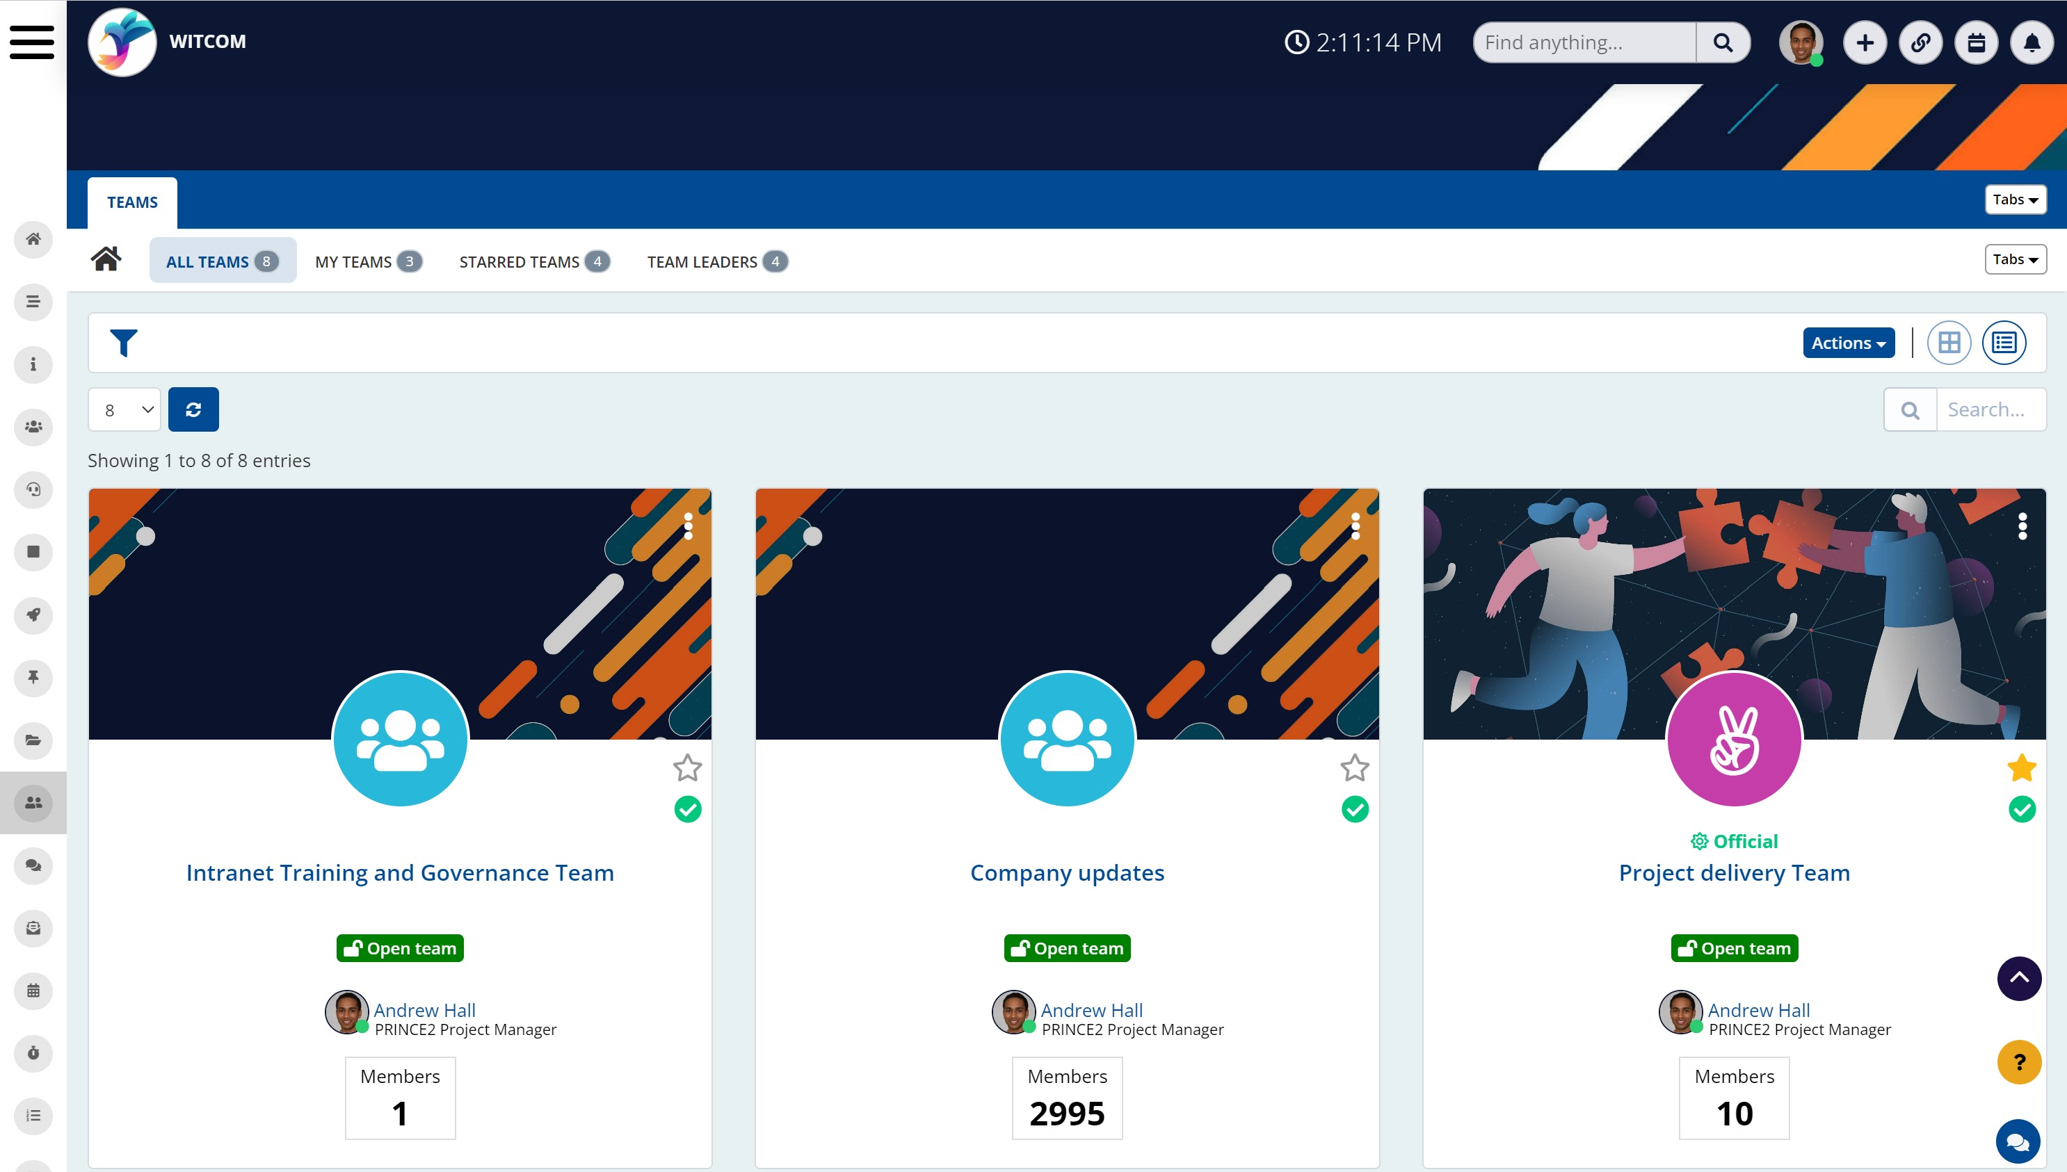
Task: Open the hamburger main menu
Action: click(x=32, y=42)
